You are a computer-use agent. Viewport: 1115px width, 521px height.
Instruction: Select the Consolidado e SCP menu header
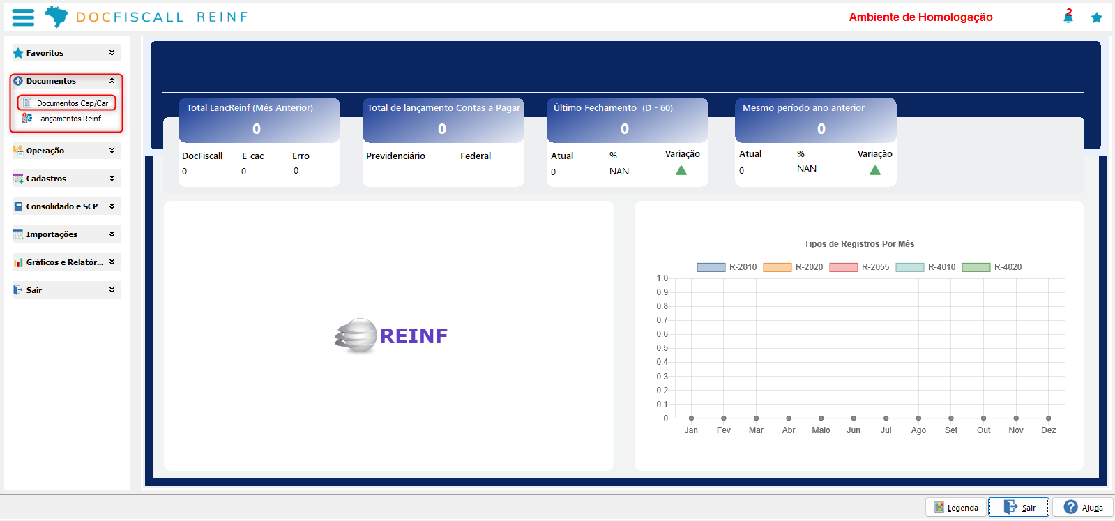tap(66, 206)
